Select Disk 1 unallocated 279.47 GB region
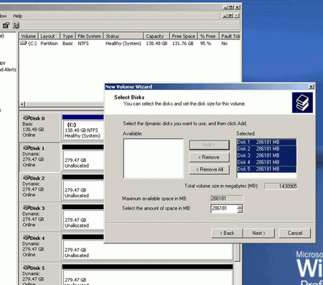Viewport: 323px width, 285px height. coord(83,160)
